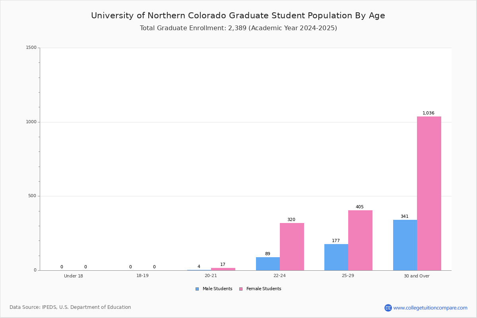Viewport: 477px width, 318px height.
Task: Select the male 30 and Over bar
Action: (405, 245)
